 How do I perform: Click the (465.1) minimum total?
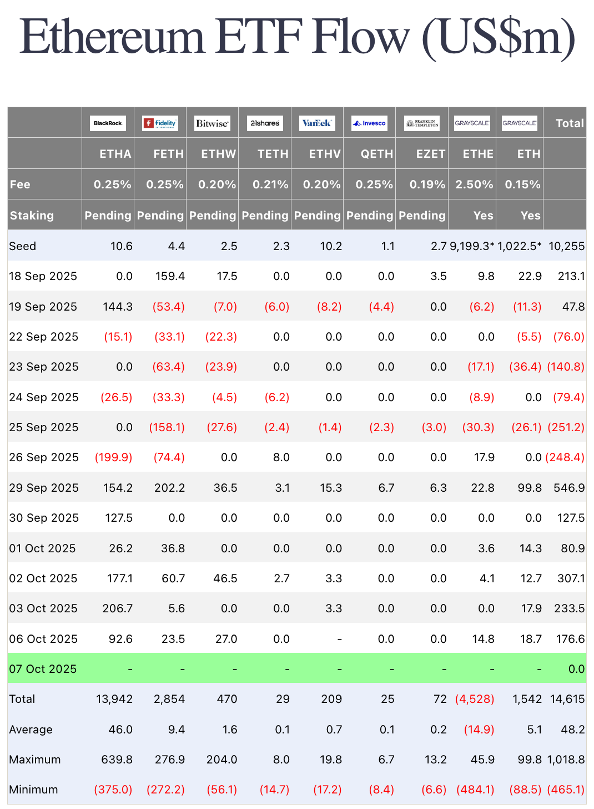[566, 790]
